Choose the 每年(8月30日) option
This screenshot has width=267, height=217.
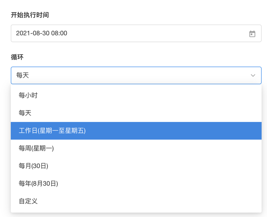[39, 183]
